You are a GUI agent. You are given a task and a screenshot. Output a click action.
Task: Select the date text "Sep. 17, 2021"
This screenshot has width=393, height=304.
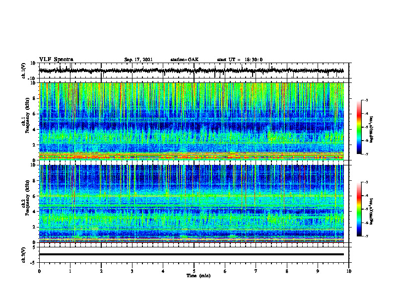(138, 60)
